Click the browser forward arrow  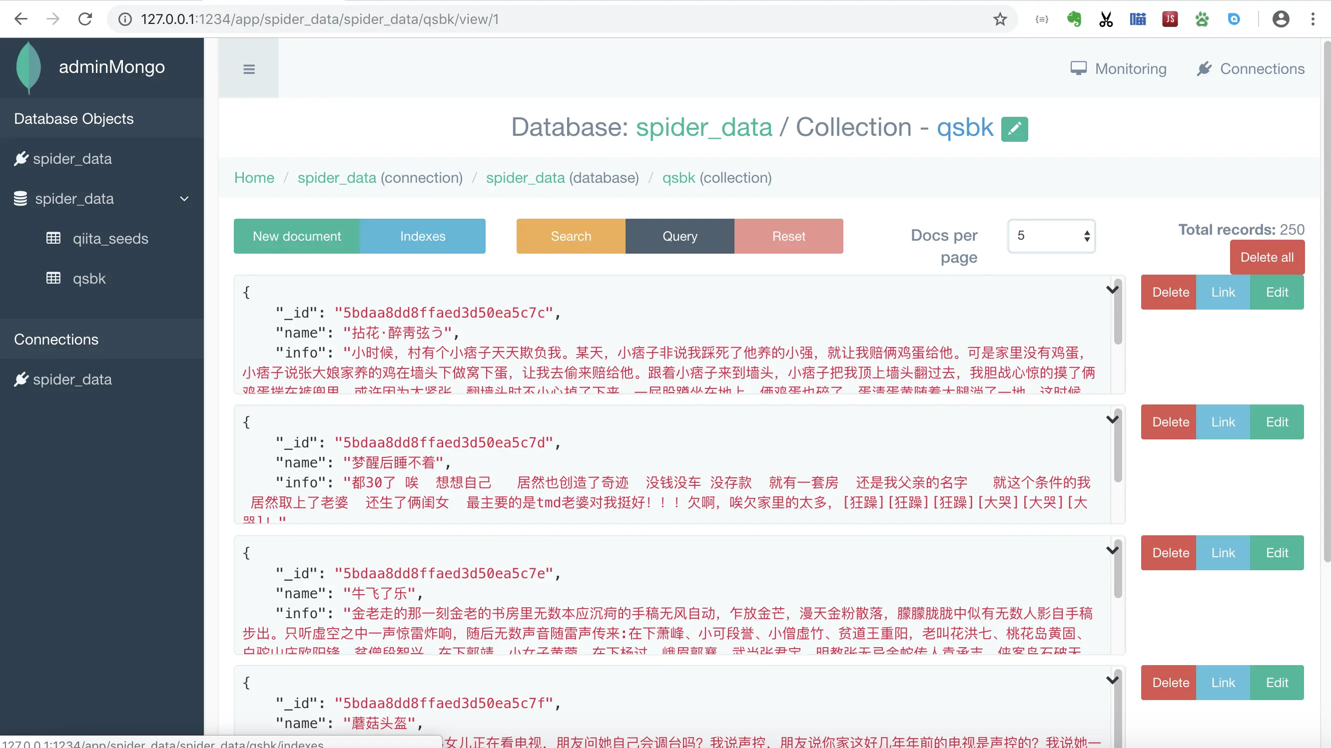click(52, 19)
